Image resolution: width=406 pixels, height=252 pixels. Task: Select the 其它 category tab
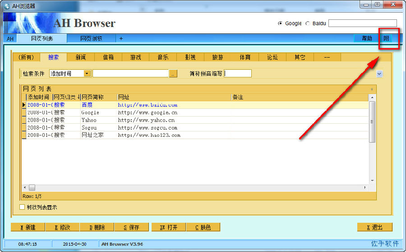pyautogui.click(x=300, y=57)
